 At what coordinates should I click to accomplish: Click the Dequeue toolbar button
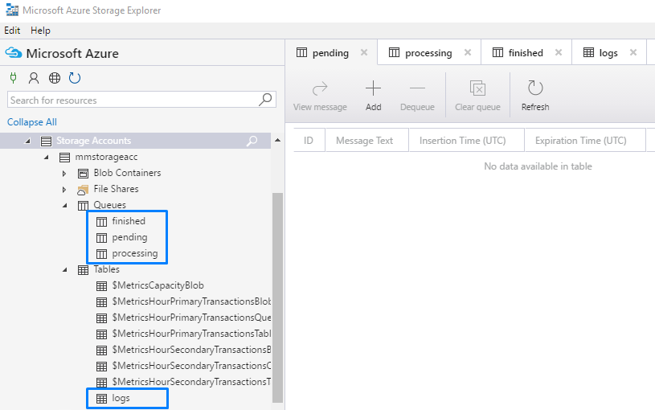tap(417, 96)
